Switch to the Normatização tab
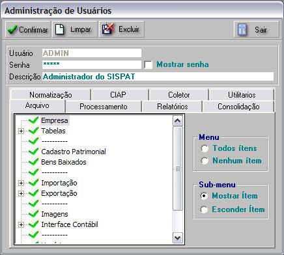 pos(51,95)
